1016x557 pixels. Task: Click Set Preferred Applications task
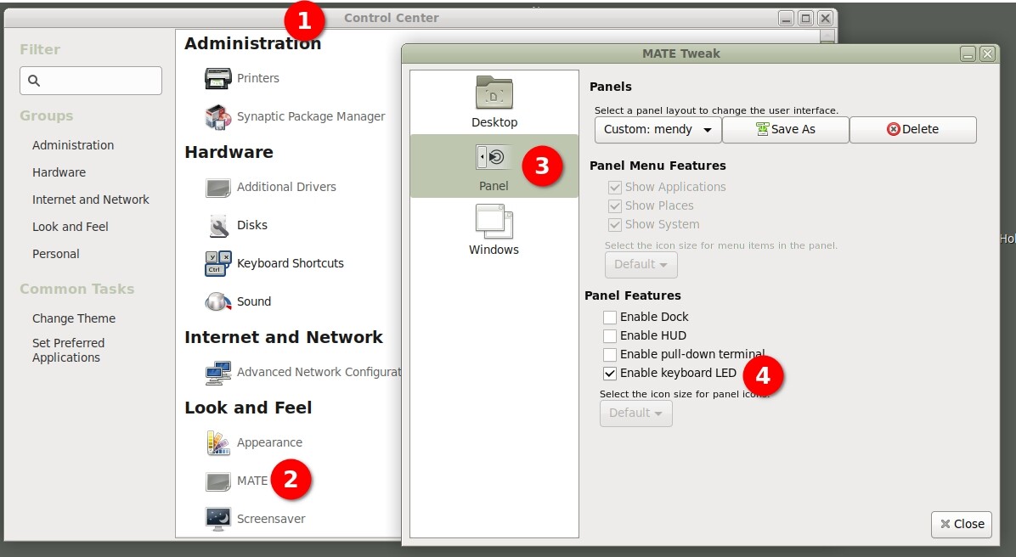pos(68,351)
